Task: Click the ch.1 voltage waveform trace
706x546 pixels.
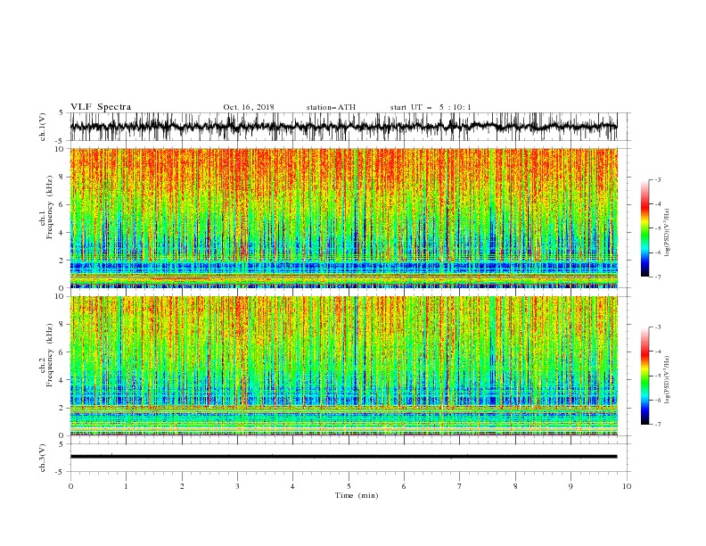Action: click(343, 127)
